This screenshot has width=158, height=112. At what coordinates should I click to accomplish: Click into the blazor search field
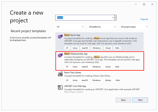click(85, 18)
